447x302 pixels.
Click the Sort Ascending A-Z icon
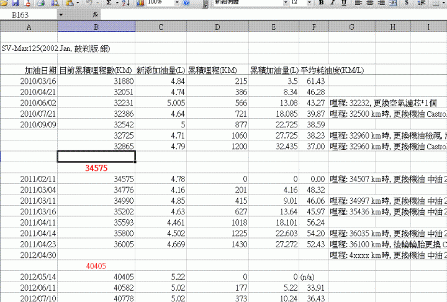[x=125, y=3]
